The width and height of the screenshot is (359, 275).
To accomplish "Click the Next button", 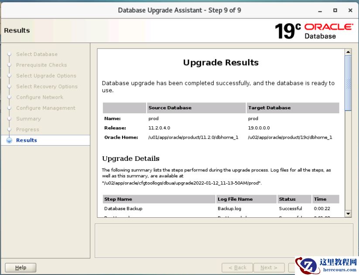I will 269,268.
